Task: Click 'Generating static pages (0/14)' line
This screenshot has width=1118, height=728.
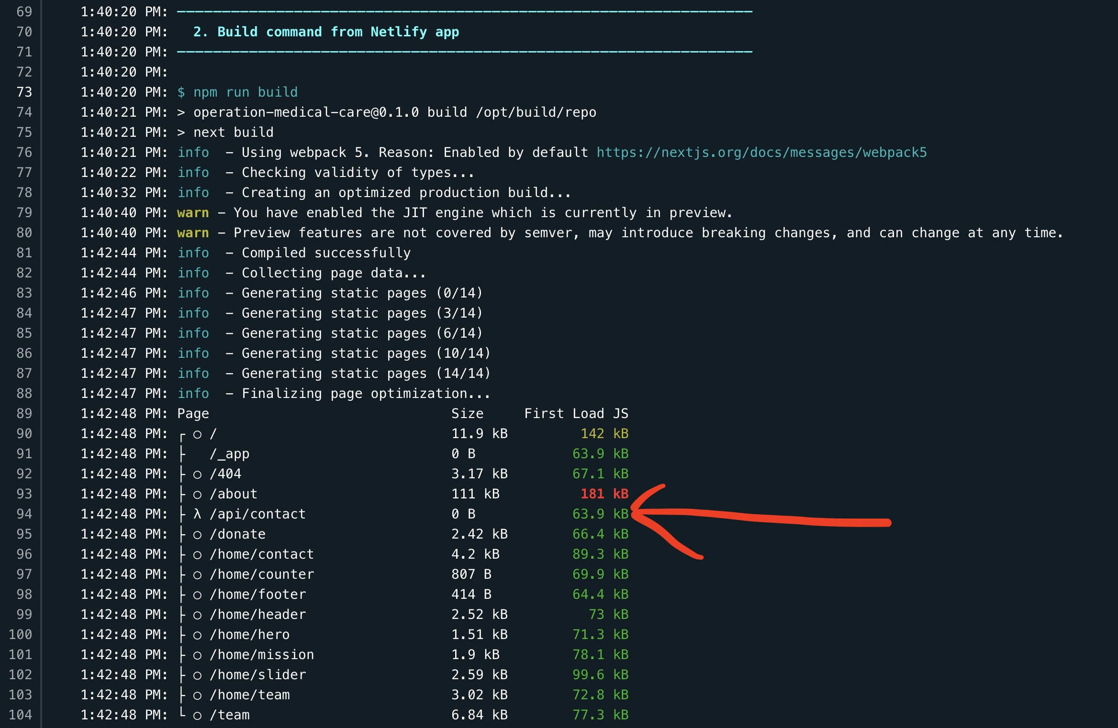Action: pos(362,293)
